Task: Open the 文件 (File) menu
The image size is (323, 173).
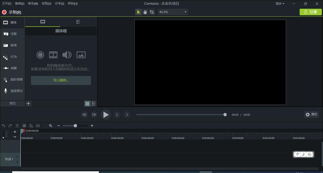Action: pos(6,3)
